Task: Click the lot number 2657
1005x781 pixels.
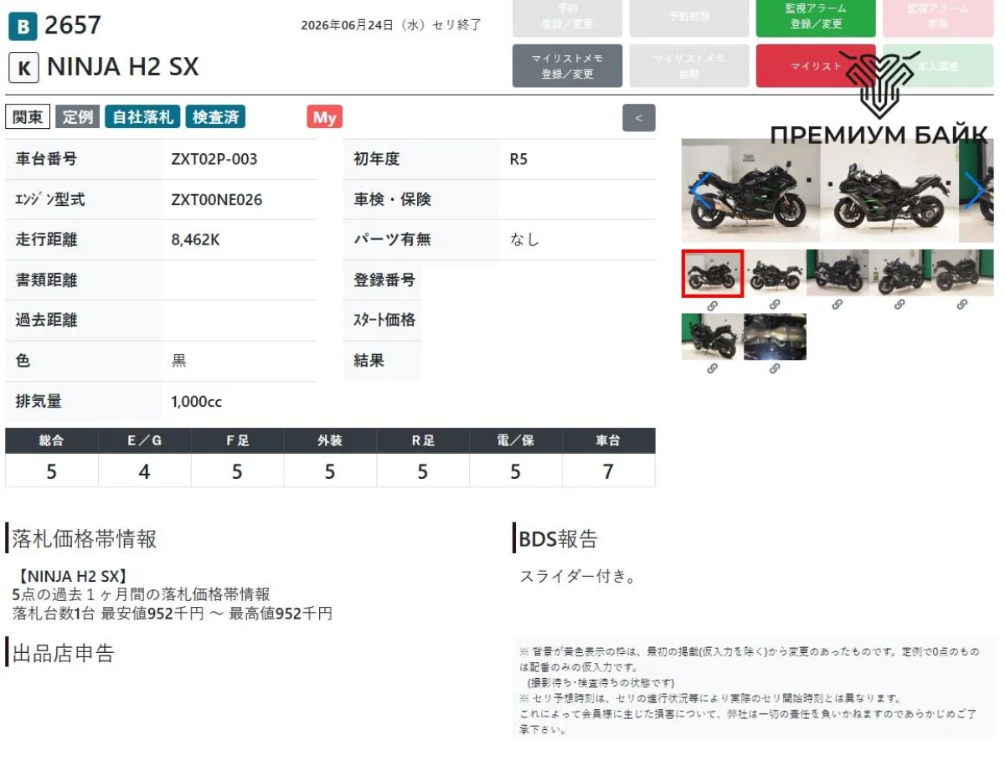Action: click(x=72, y=26)
